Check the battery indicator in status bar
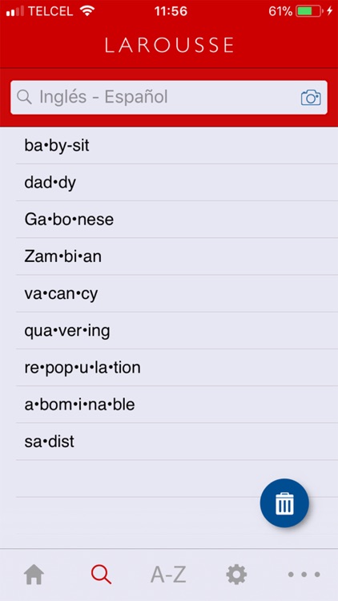 (309, 11)
